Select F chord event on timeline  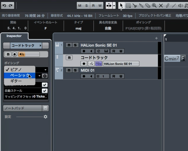click(x=183, y=59)
